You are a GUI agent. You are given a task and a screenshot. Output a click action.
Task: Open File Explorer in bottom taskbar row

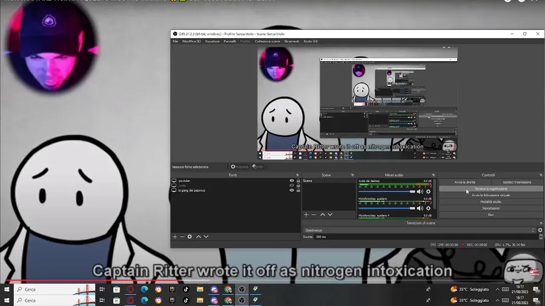click(x=200, y=301)
